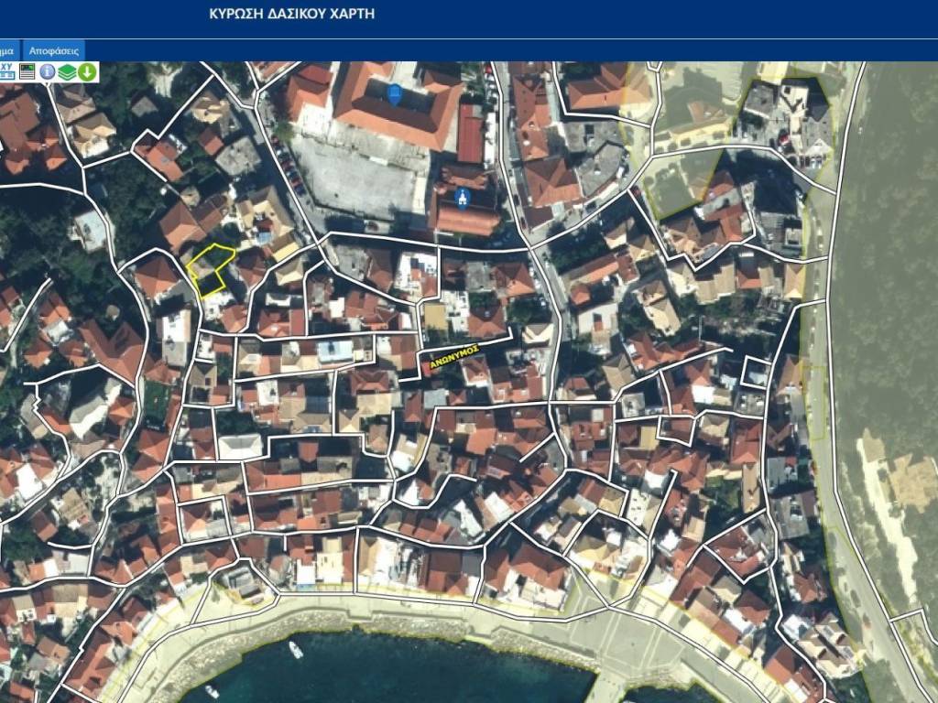Viewport: 938px width, 703px height.
Task: Activate the blue info identify tool
Action: coord(48,71)
